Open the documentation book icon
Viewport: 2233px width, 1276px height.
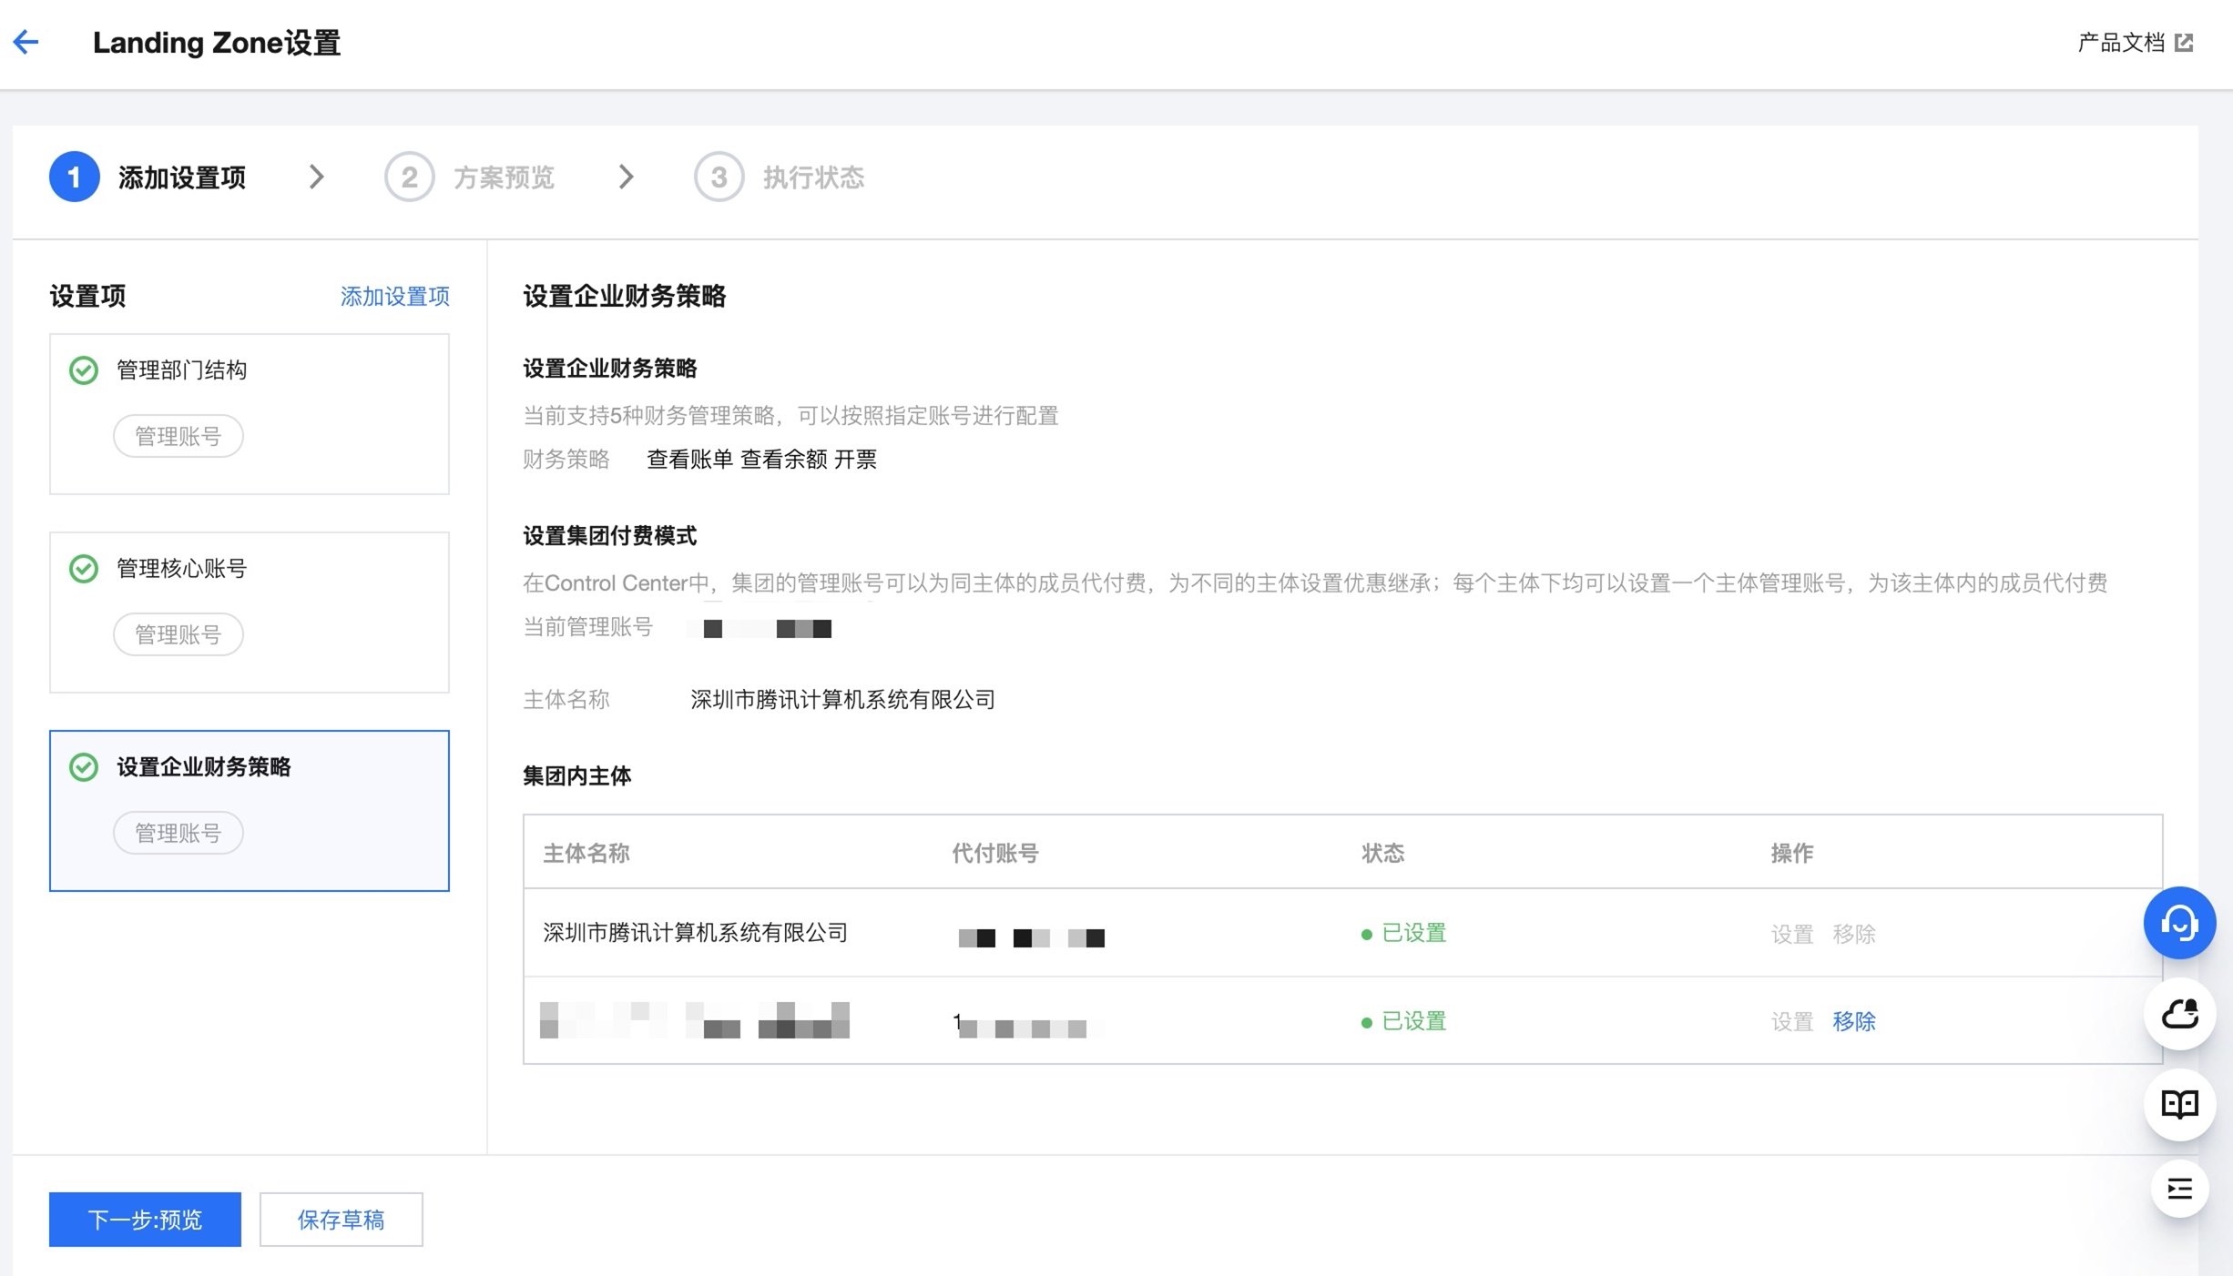coord(2179,1104)
